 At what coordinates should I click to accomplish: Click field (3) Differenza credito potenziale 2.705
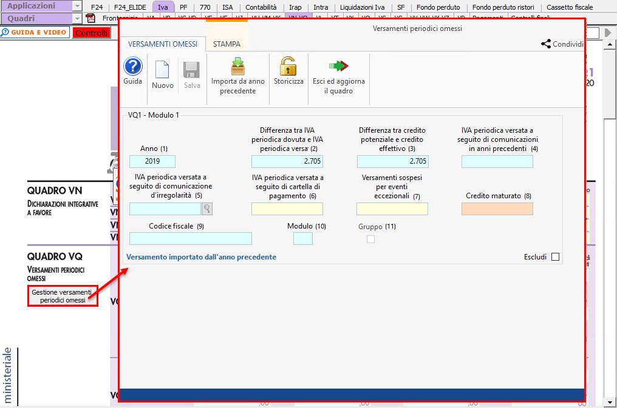click(x=393, y=161)
